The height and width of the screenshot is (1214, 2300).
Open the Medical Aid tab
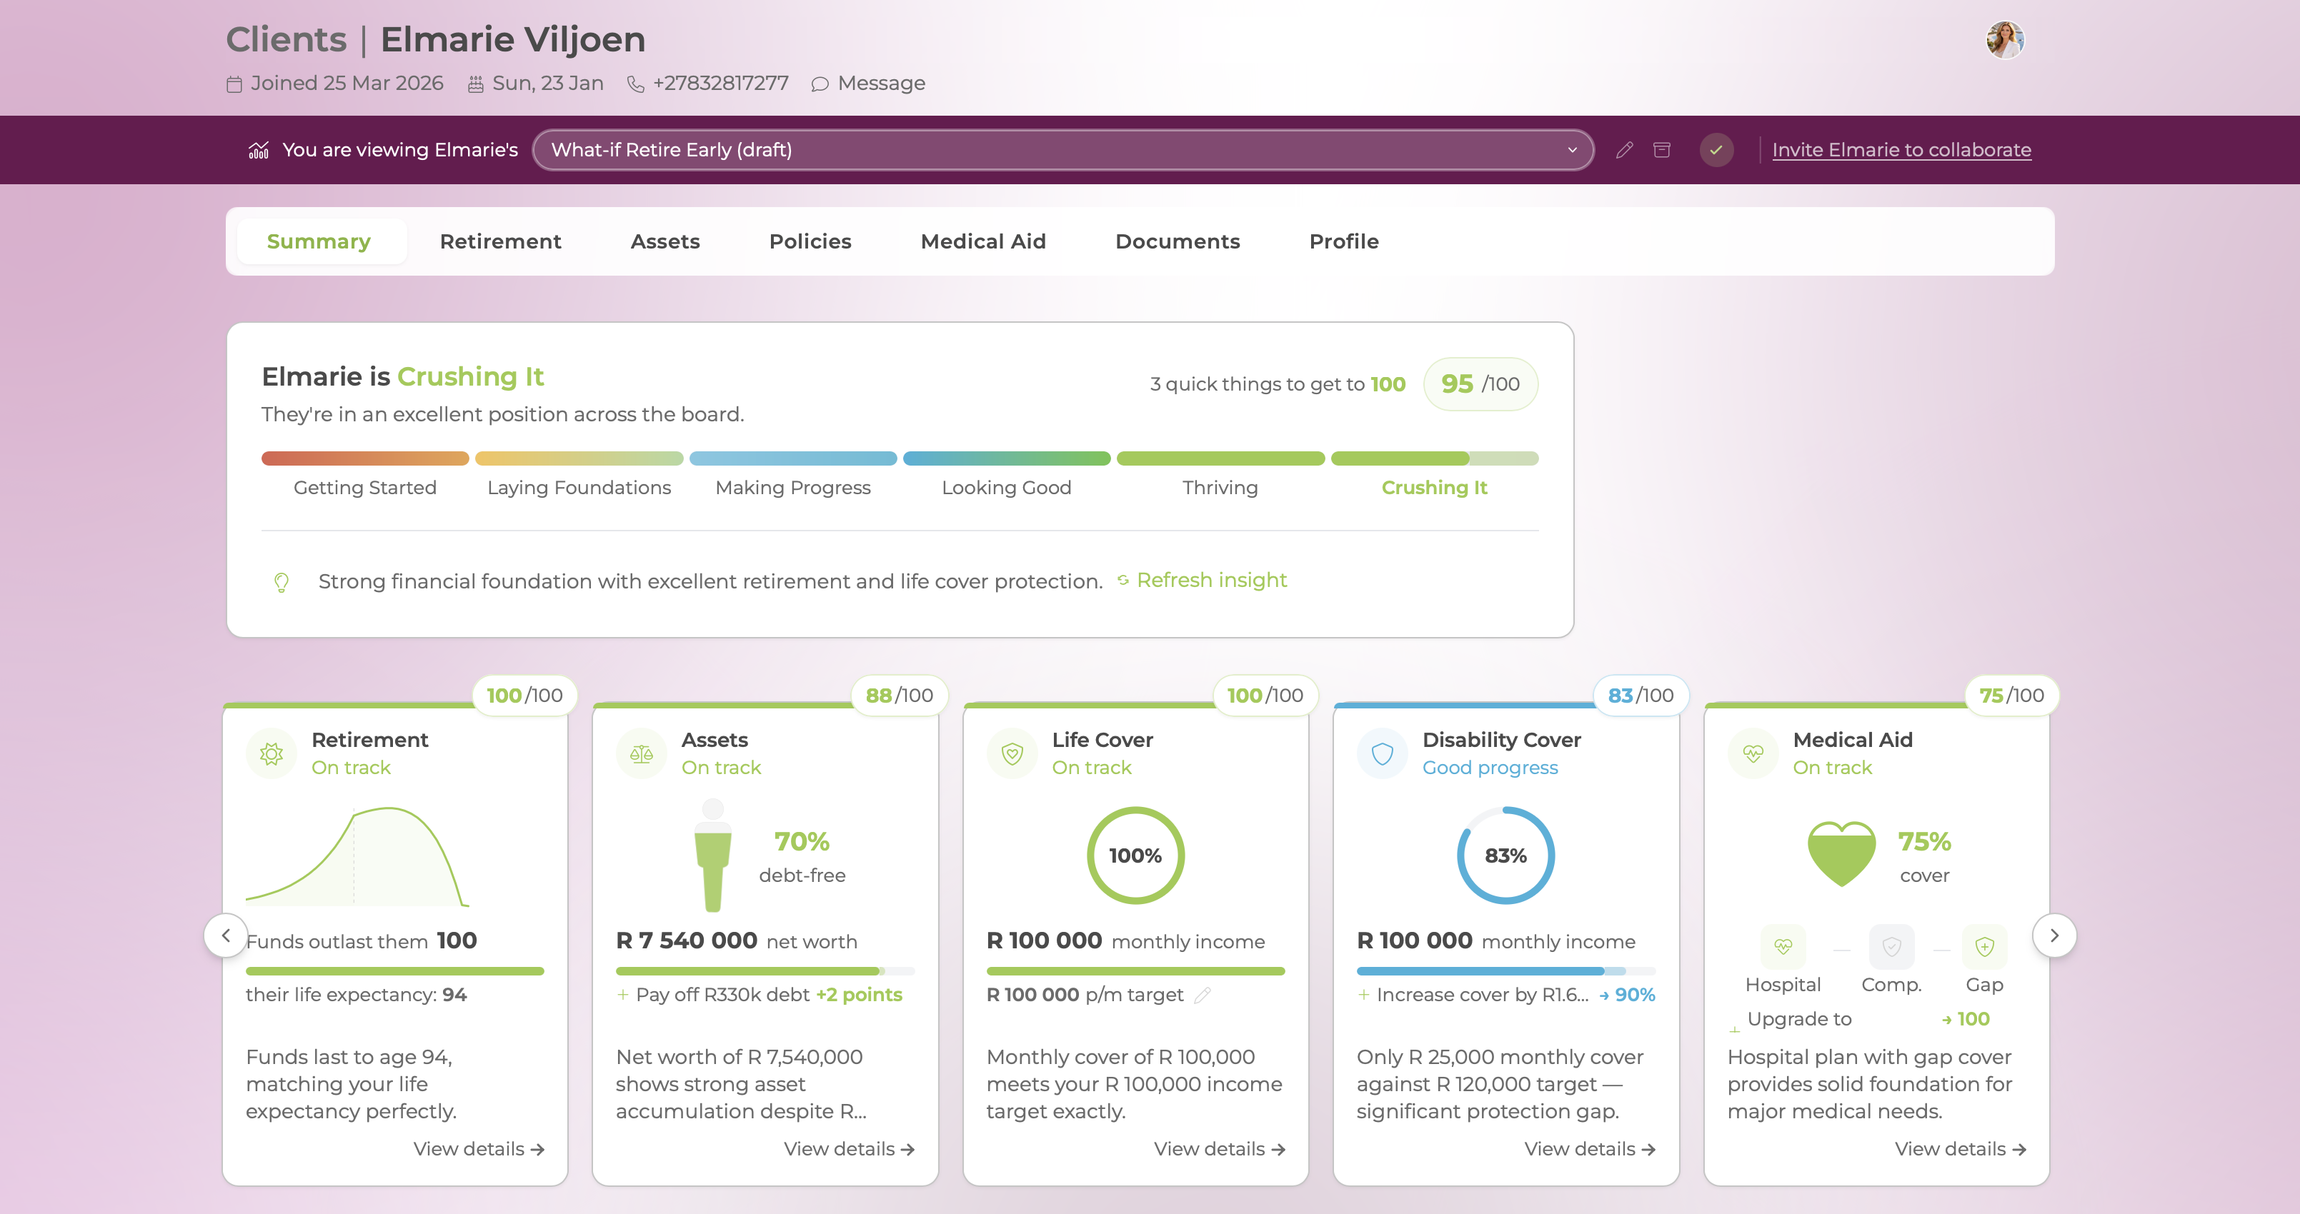(983, 241)
